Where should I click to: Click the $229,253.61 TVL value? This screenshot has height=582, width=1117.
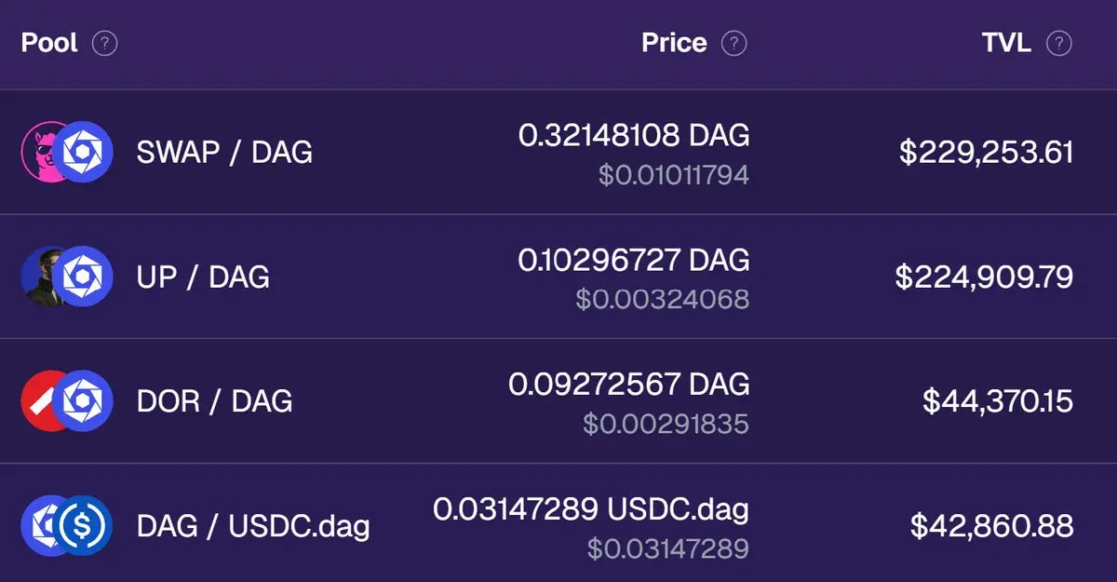pos(986,153)
